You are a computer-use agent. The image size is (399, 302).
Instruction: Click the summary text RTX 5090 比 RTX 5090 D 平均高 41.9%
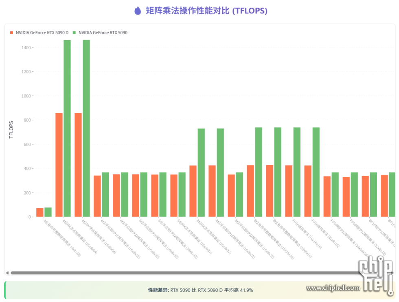211,290
